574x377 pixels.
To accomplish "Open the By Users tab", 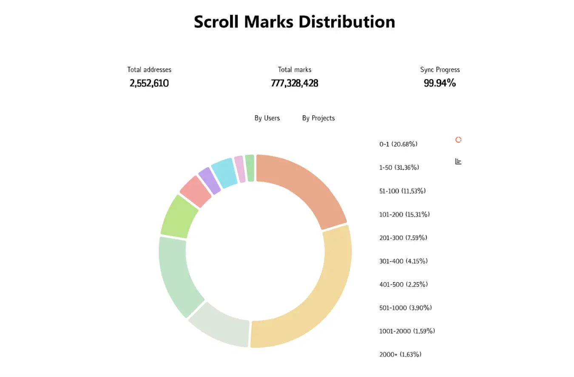I will (267, 118).
